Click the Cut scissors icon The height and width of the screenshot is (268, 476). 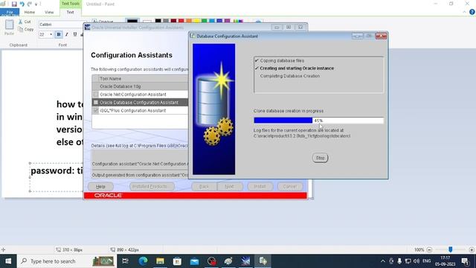(20, 22)
